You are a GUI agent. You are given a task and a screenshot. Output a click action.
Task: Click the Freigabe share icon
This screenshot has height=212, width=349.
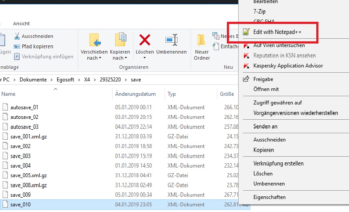click(246, 79)
